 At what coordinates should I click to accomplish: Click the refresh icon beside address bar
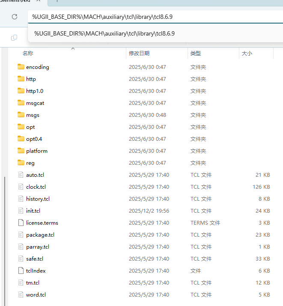pos(15,17)
